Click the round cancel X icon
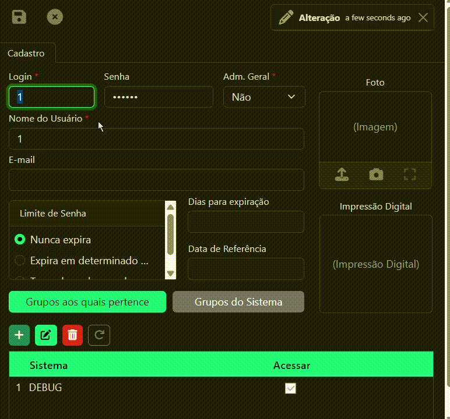Image resolution: width=450 pixels, height=419 pixels. click(x=55, y=17)
